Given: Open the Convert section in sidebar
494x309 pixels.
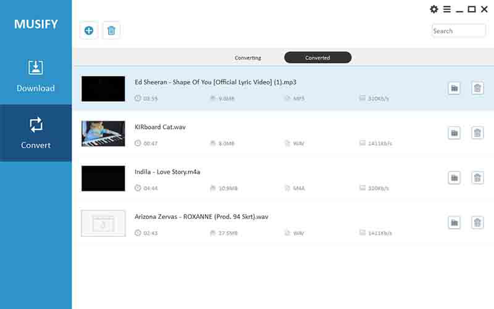Looking at the screenshot, I should tap(36, 133).
